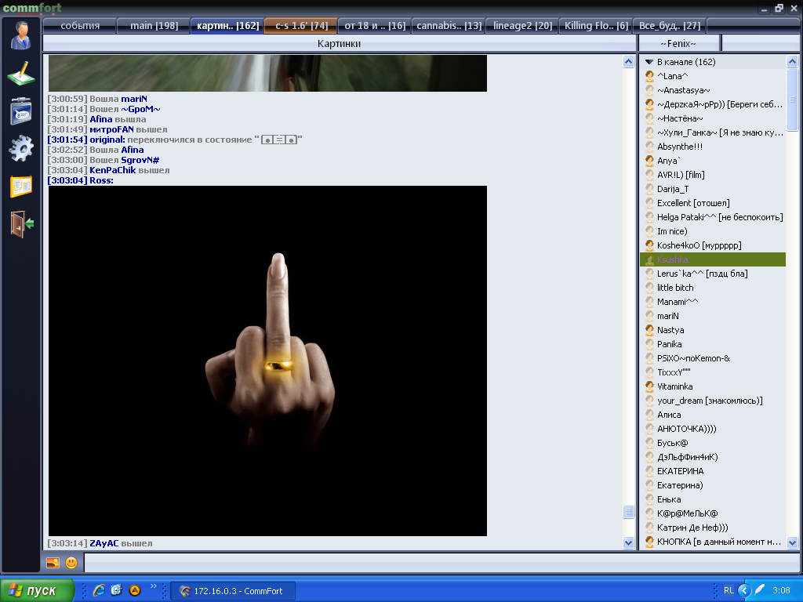Viewport: 803px width, 602px height.
Task: Click user list scrollbar down arrow
Action: (792, 542)
